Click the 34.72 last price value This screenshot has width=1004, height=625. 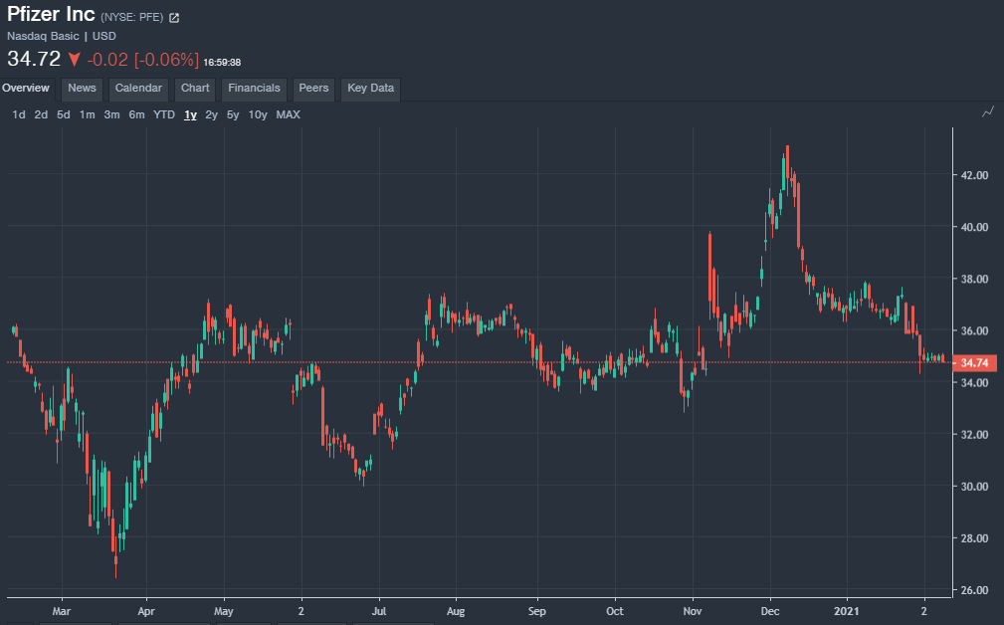tap(34, 59)
